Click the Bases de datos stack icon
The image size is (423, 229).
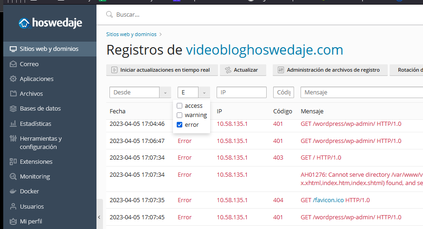point(13,108)
